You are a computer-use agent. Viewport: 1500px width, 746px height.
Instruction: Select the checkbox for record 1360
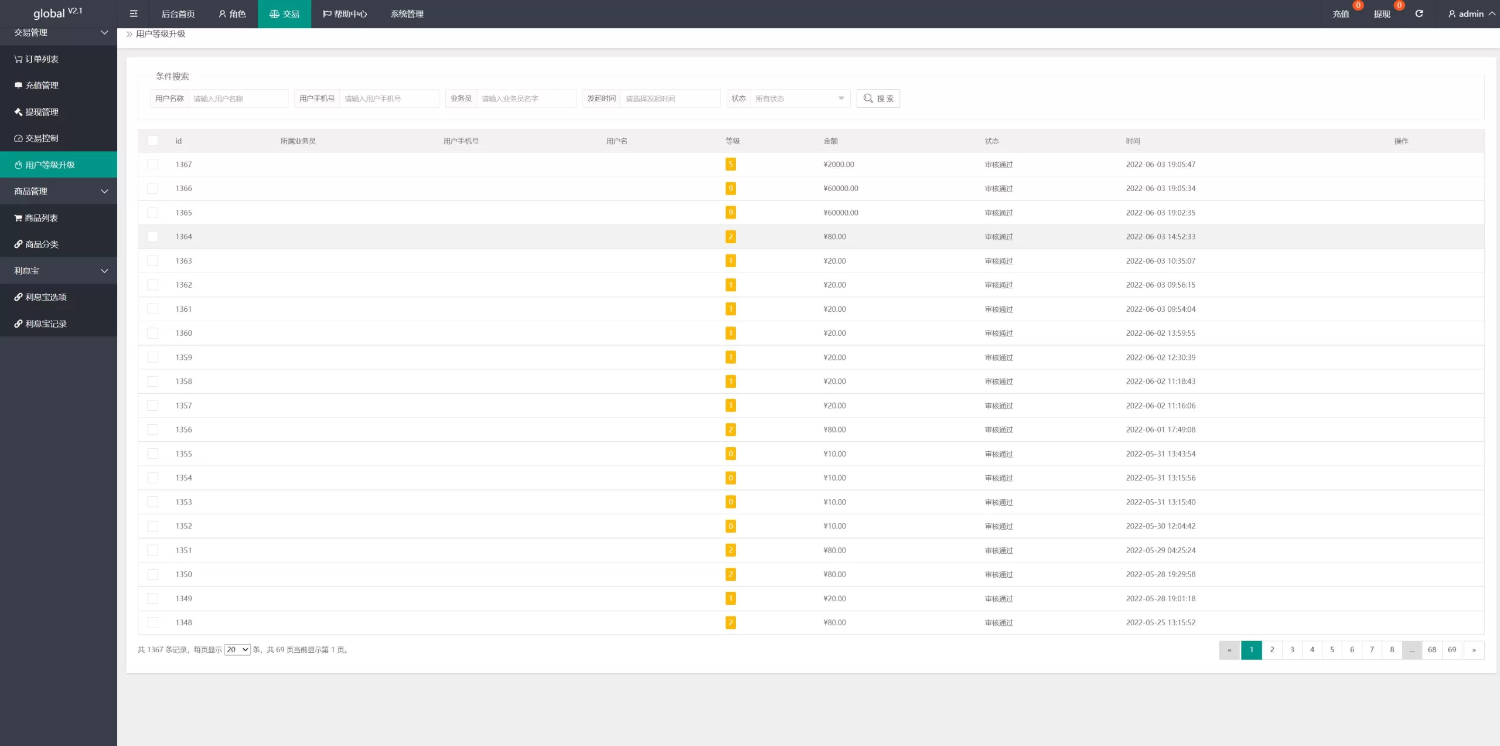coord(153,333)
